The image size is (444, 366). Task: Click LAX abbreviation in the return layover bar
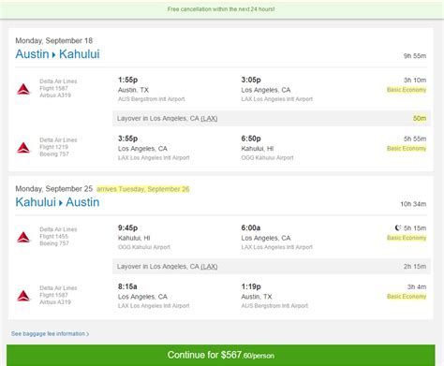tap(209, 267)
